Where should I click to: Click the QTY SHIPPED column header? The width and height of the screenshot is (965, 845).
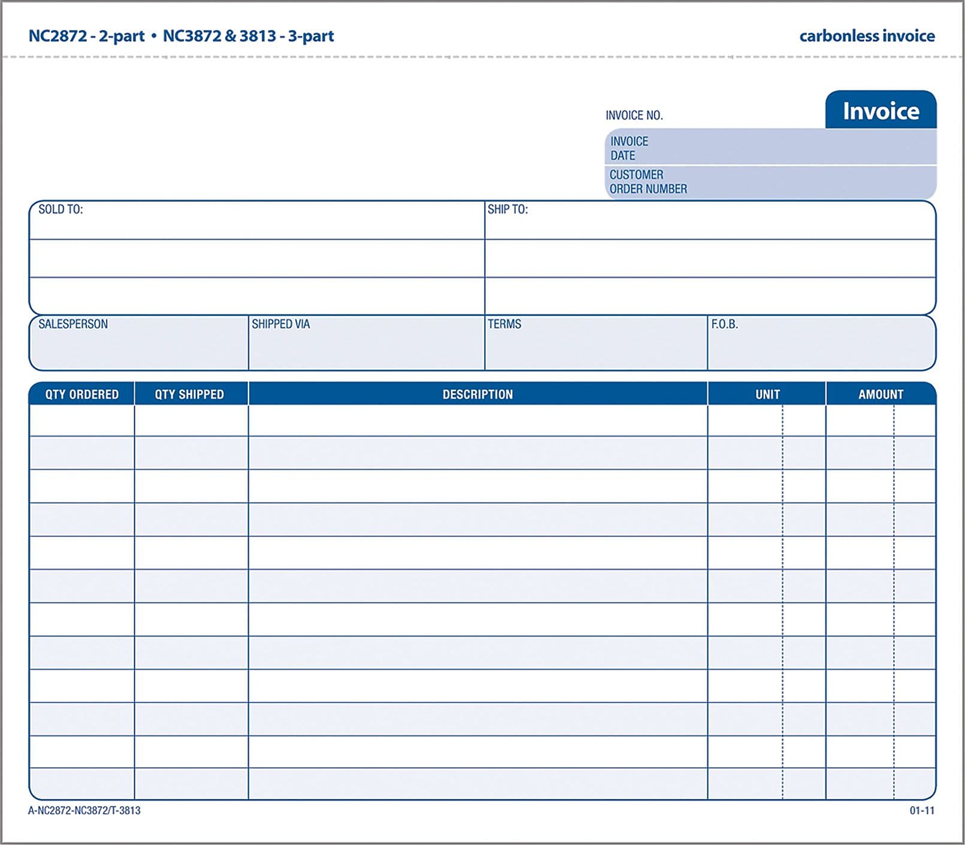point(189,395)
